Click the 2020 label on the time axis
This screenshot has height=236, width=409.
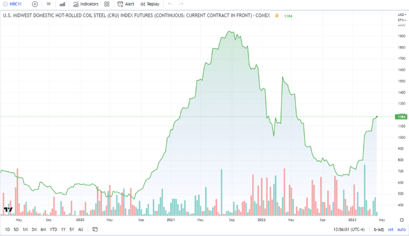tap(80, 220)
